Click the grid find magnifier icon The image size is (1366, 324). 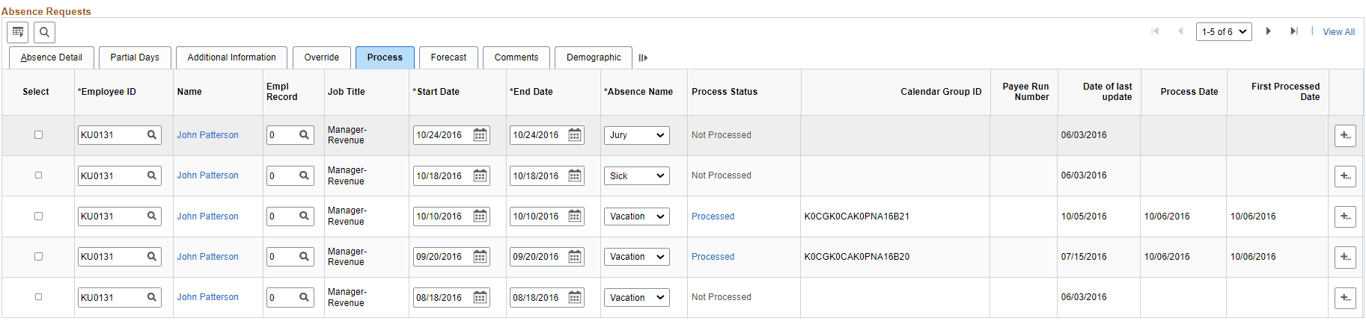[44, 32]
